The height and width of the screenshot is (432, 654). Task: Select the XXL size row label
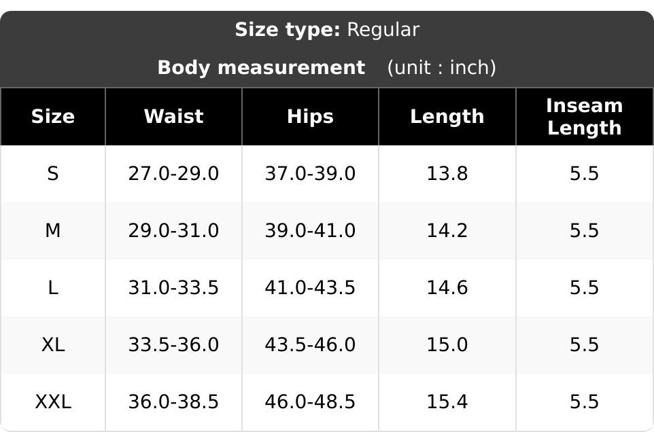tap(53, 401)
